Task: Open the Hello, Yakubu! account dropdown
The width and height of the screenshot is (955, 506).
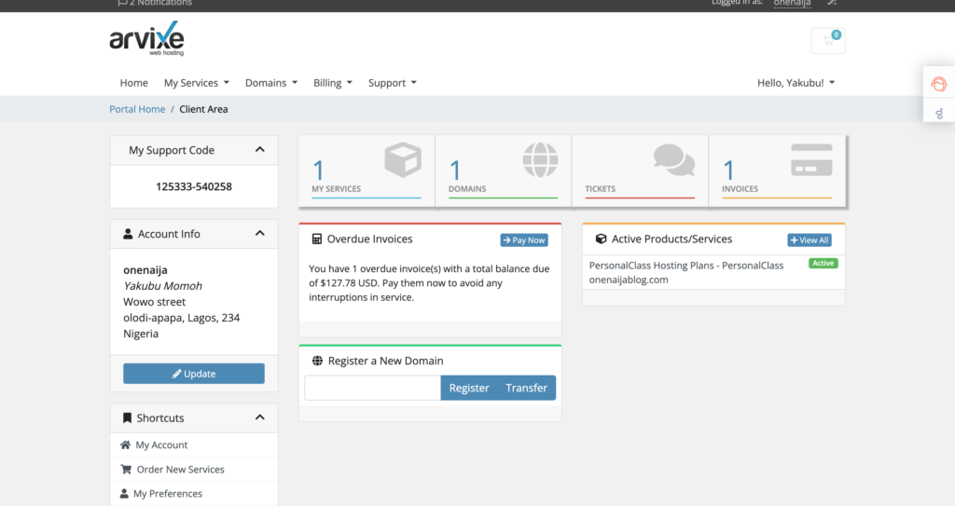Action: point(796,83)
